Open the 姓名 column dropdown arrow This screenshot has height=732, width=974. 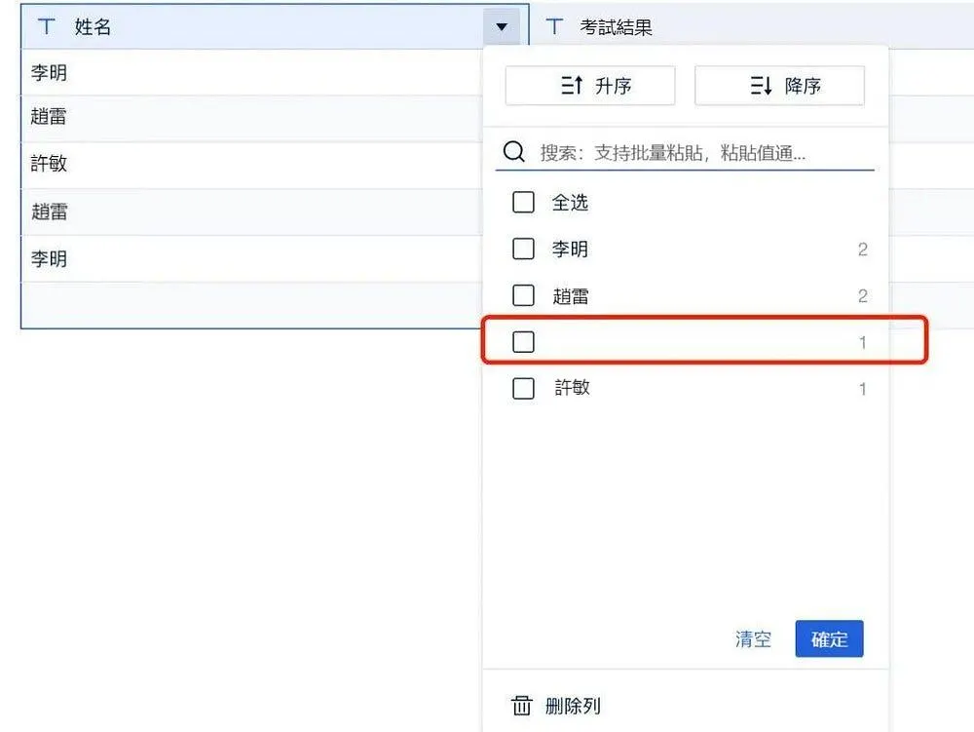(502, 26)
